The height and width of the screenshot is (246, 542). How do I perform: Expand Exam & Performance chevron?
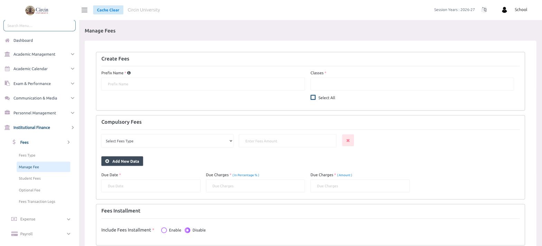(73, 84)
